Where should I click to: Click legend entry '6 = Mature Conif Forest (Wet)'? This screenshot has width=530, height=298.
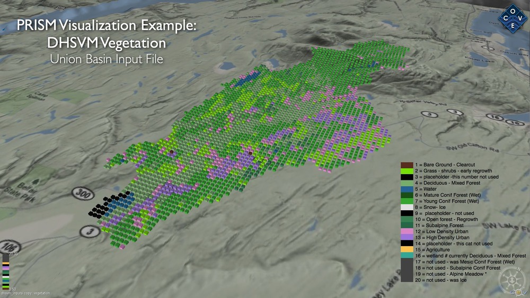(x=448, y=195)
